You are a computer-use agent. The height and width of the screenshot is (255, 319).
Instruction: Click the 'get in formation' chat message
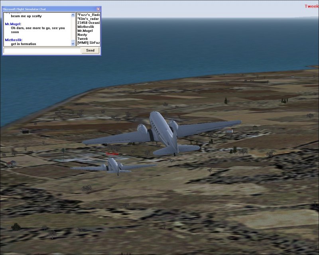(24, 44)
